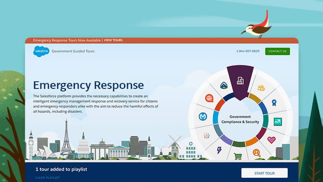Viewport: 323px width, 182px height.
Task: Select the blue MuleSoft M icon on wheel
Action: (x=203, y=117)
